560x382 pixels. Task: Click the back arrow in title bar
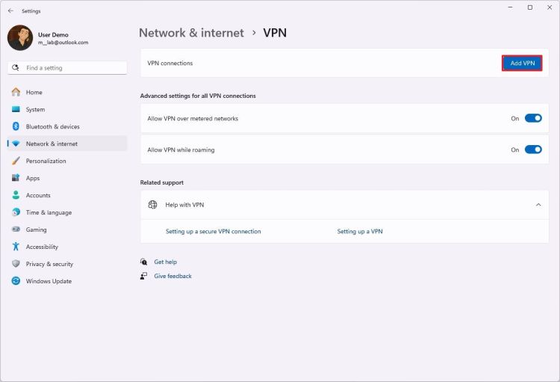[10, 11]
